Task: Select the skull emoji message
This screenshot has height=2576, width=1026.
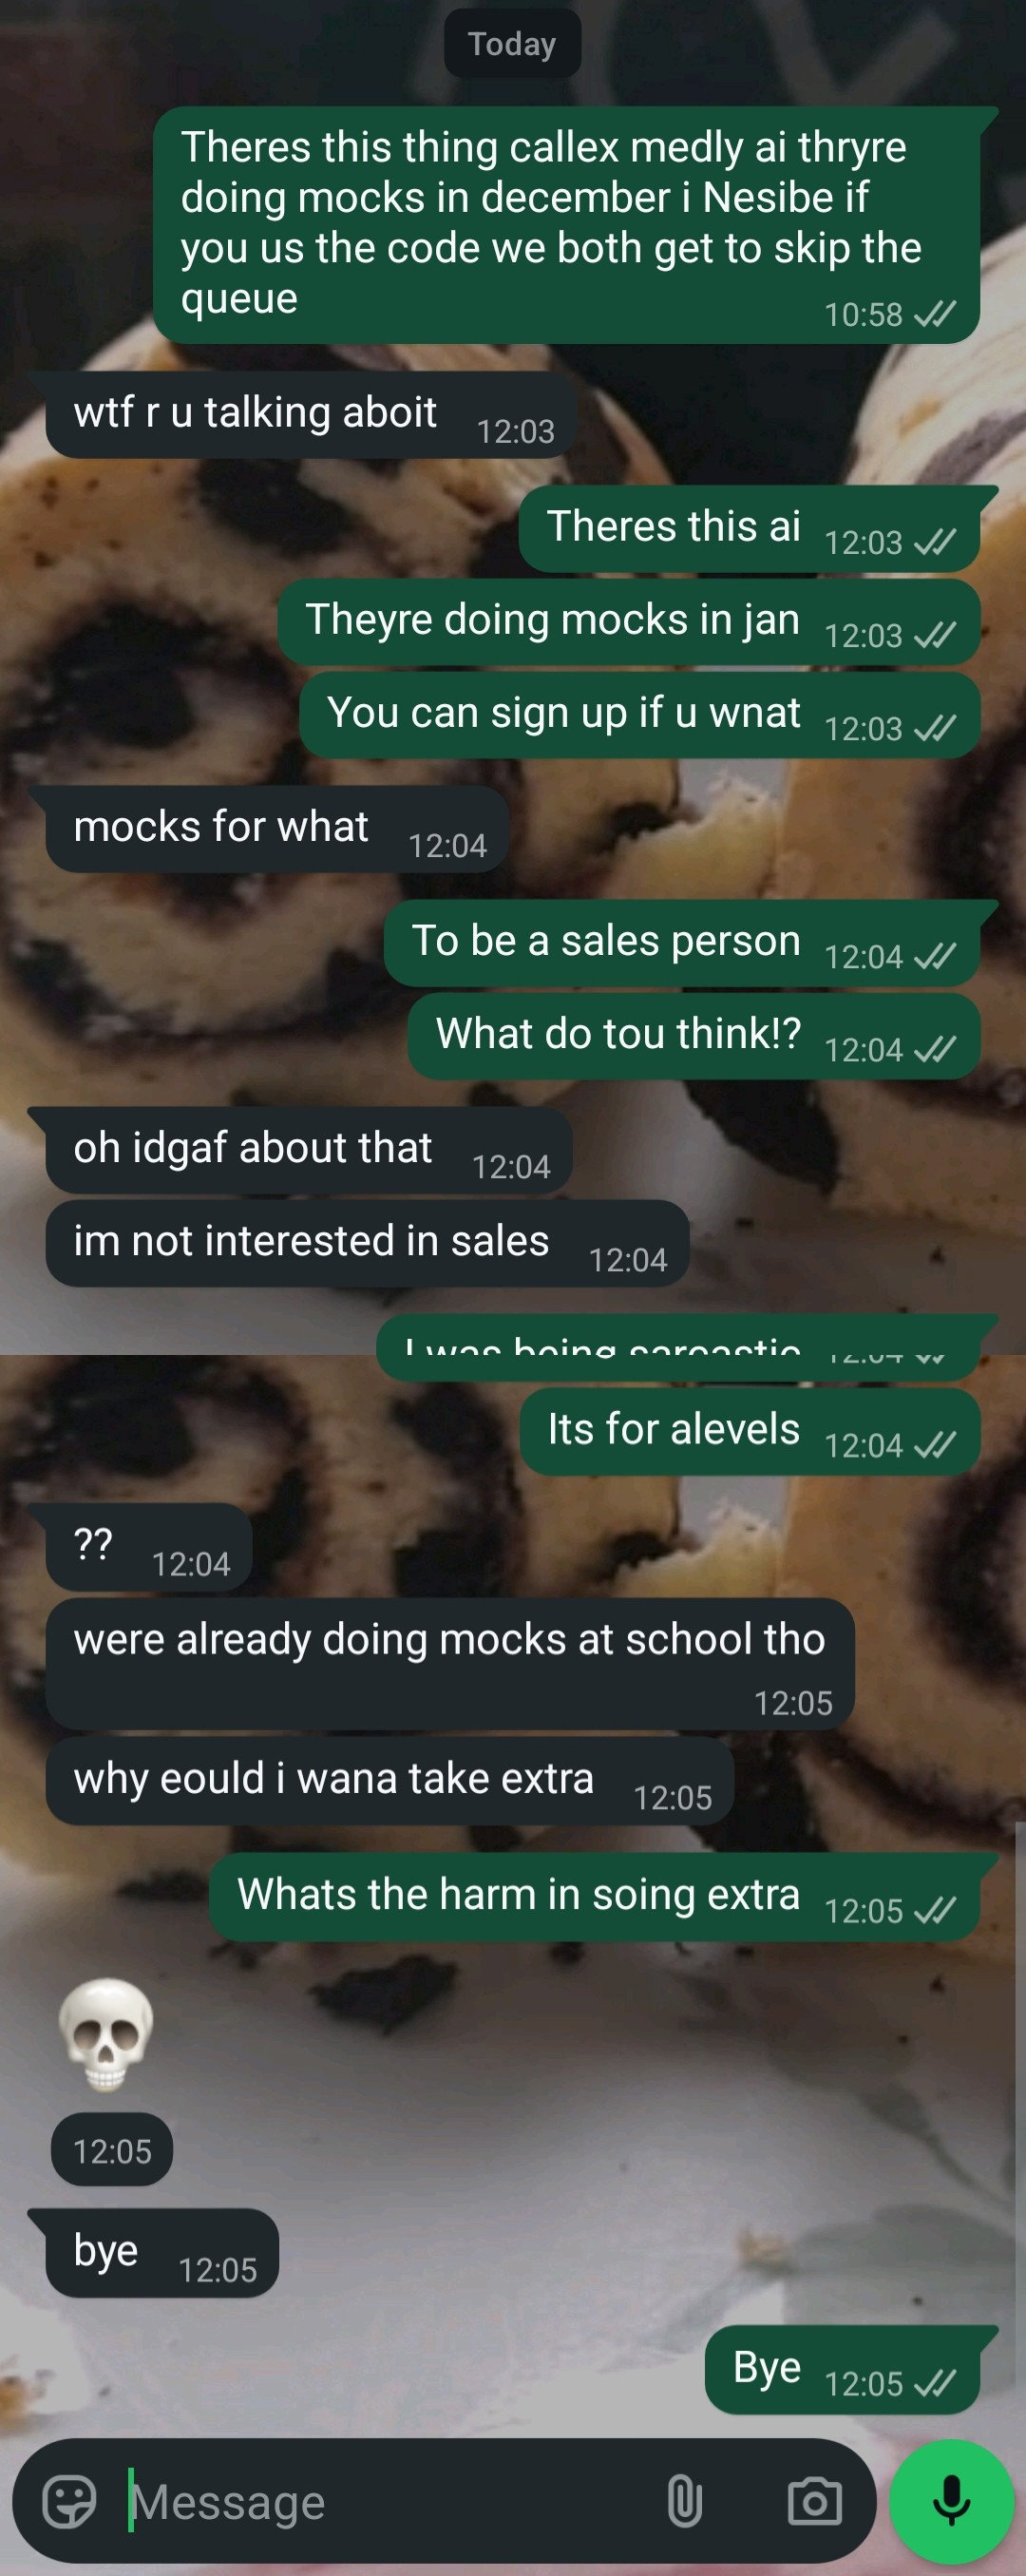Action: pyautogui.click(x=106, y=2034)
